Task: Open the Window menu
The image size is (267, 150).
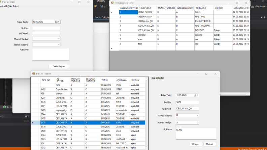Action: pos(101,1)
